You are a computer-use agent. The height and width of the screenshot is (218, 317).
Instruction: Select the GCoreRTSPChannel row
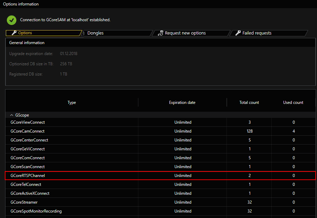pyautogui.click(x=160, y=176)
